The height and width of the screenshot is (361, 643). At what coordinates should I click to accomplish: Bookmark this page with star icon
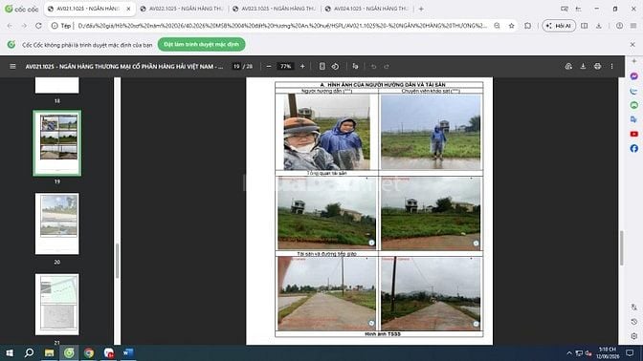[x=511, y=26]
